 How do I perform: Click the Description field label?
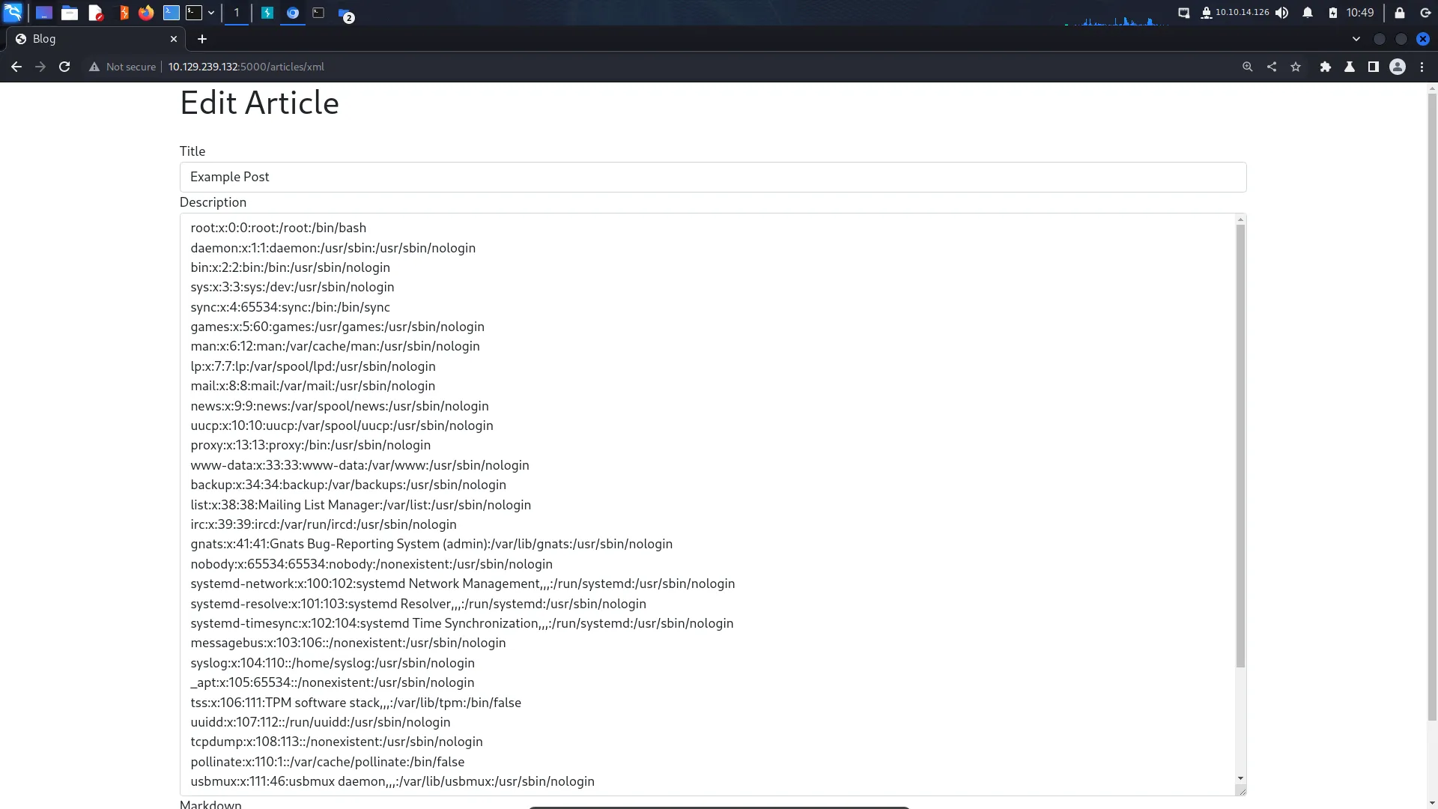(213, 202)
